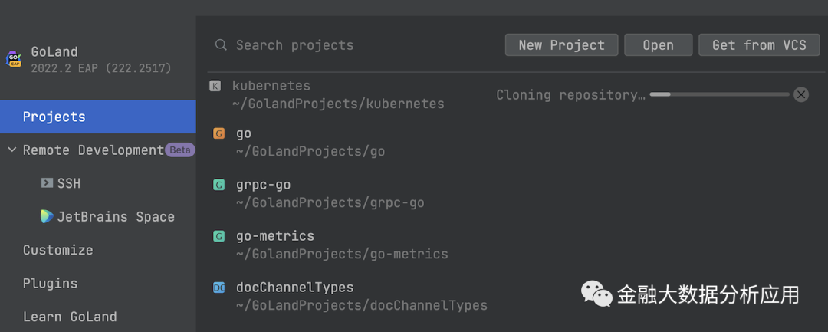This screenshot has width=828, height=332.
Task: Click the search magnifier icon
Action: tap(221, 45)
